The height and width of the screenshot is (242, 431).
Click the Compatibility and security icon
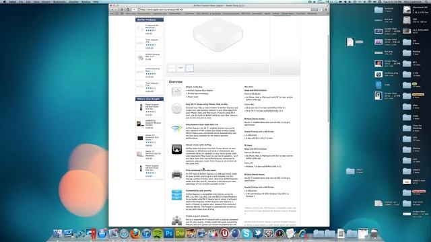point(176,195)
